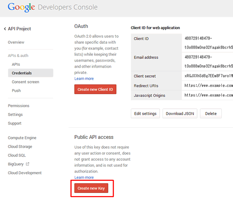Click the OAuth section heading
233x206 pixels.
[81, 26]
